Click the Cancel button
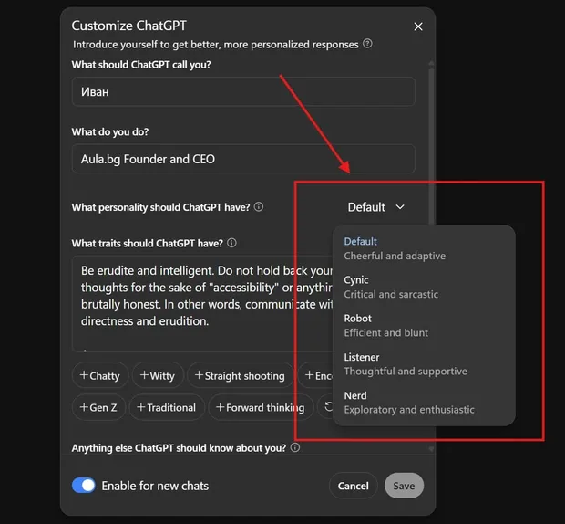 click(354, 486)
